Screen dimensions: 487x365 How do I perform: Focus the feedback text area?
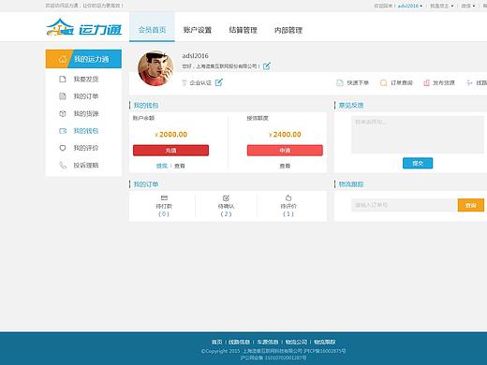pyautogui.click(x=418, y=135)
